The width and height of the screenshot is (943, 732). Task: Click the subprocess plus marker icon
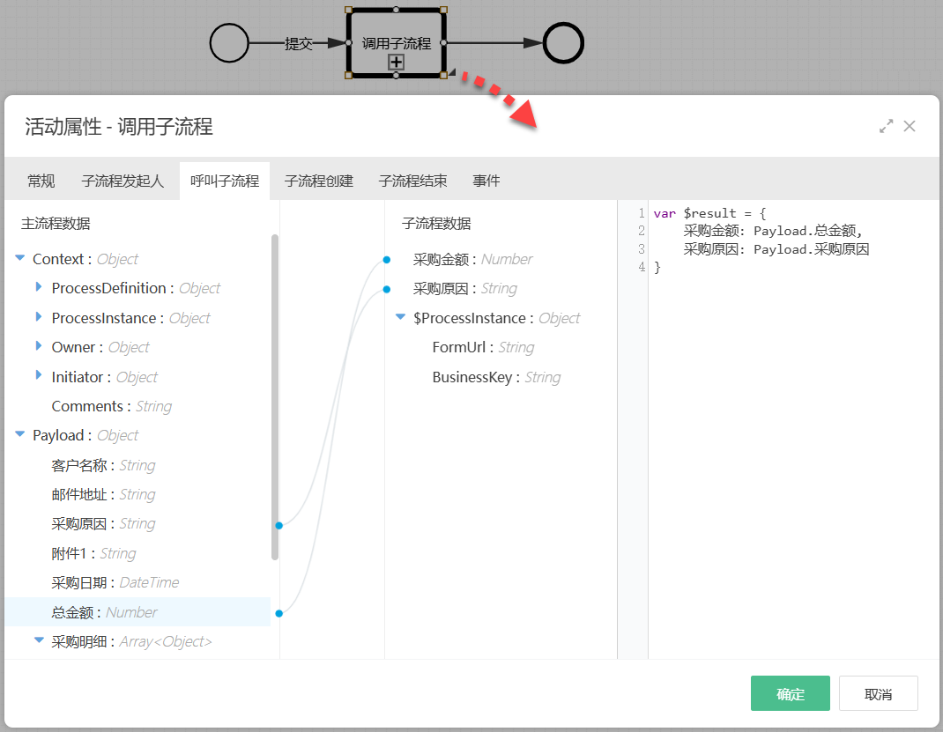[397, 62]
